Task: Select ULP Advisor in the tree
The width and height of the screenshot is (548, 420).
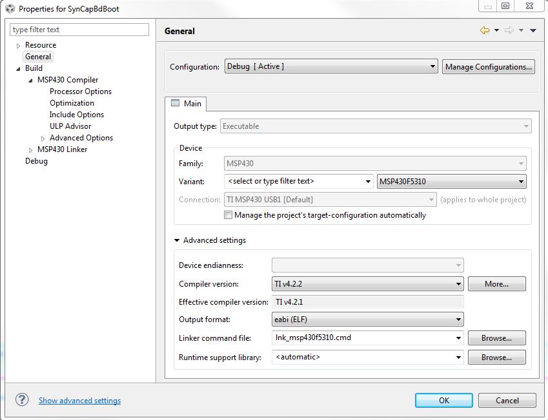Action: (x=70, y=126)
